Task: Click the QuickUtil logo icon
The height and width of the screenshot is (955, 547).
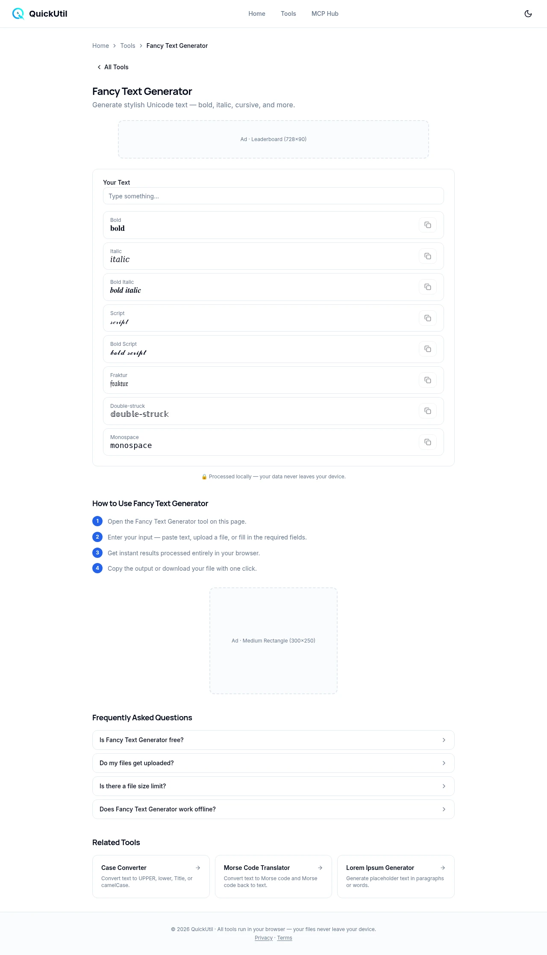Action: (18, 14)
